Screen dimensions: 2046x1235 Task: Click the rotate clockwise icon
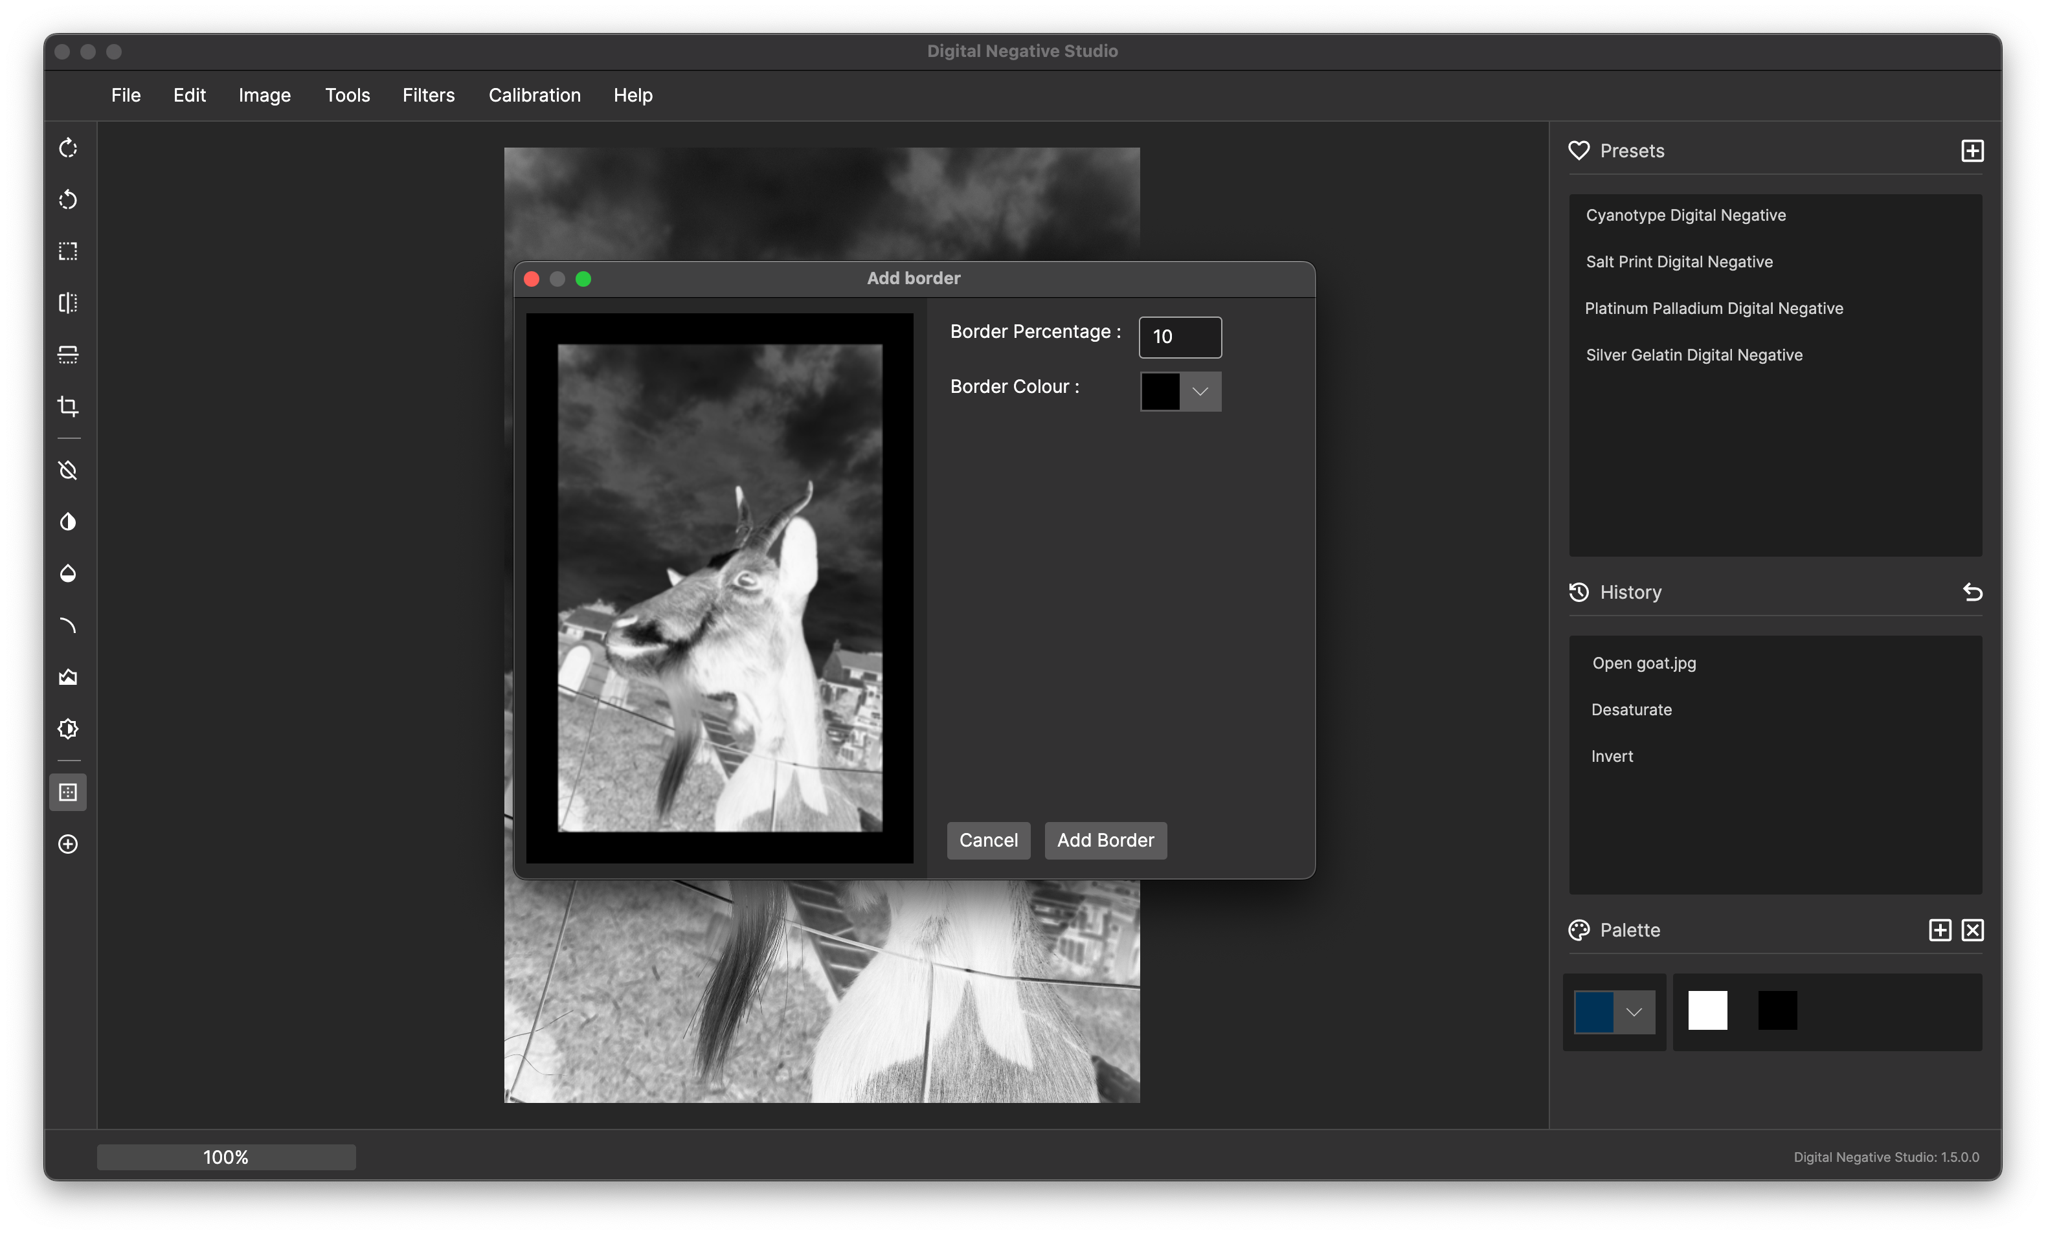pos(68,149)
